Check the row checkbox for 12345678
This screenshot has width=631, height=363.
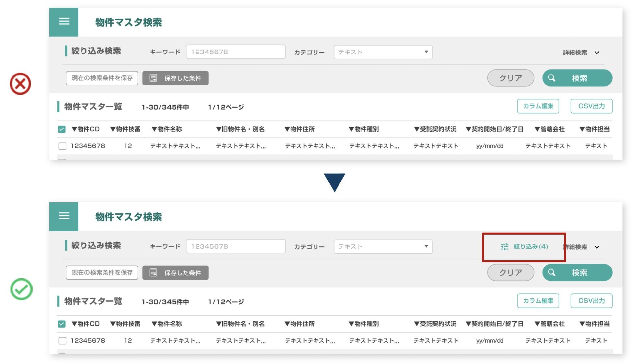coord(62,146)
